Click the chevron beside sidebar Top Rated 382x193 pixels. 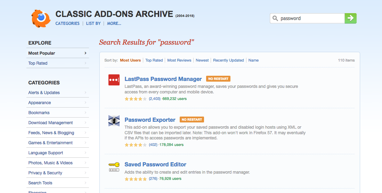click(x=86, y=63)
